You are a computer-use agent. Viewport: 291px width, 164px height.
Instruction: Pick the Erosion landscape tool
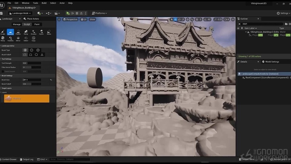[x=33, y=32]
